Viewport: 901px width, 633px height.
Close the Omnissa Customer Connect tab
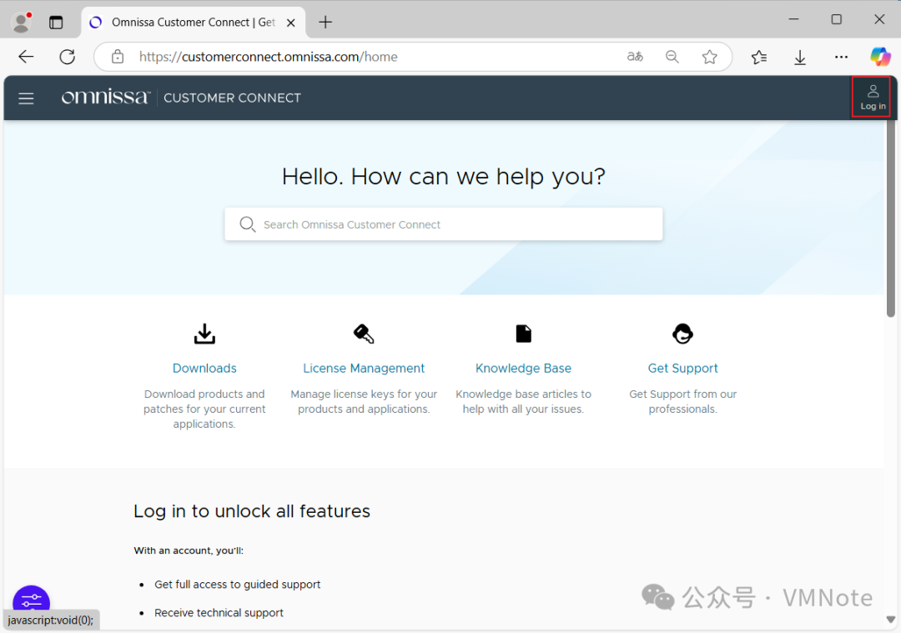click(x=291, y=23)
